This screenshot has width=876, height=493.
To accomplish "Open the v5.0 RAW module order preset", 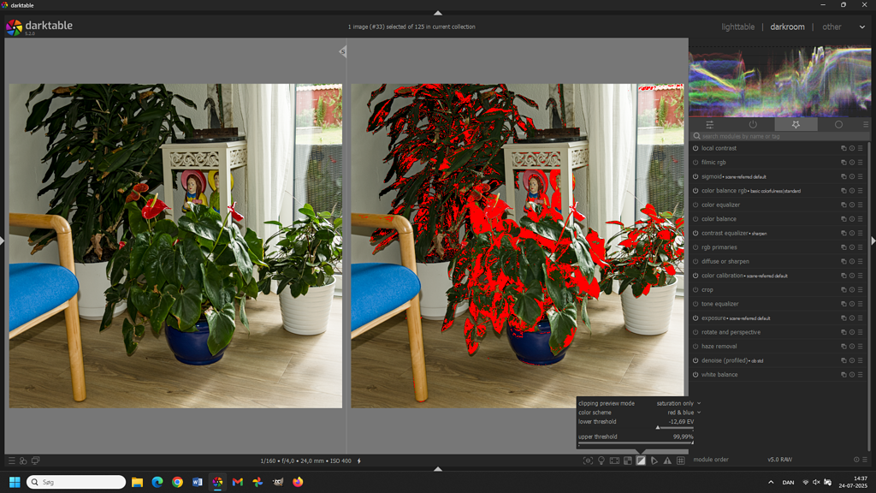I will (x=779, y=460).
